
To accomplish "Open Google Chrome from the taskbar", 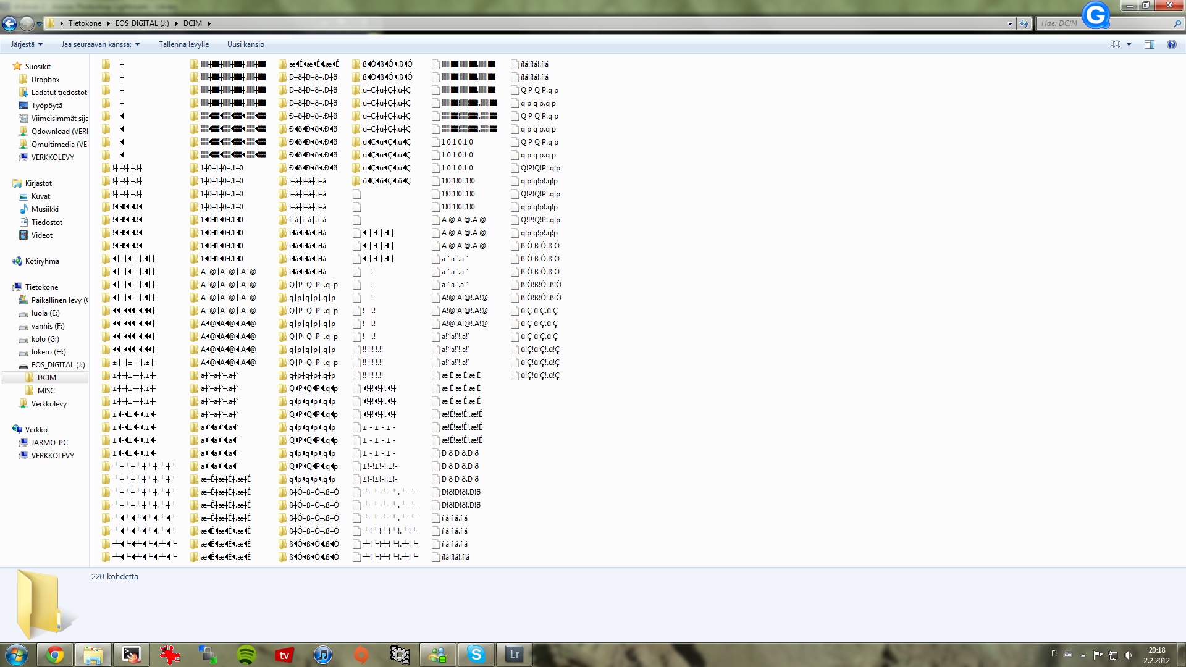I will click(55, 655).
